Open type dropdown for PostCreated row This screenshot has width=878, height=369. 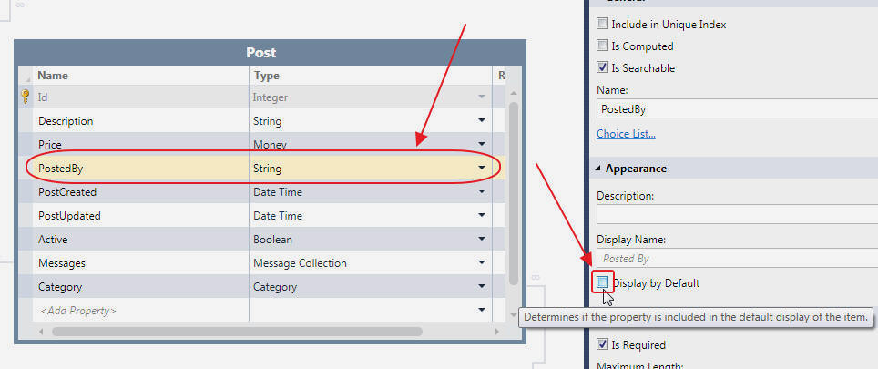point(482,192)
